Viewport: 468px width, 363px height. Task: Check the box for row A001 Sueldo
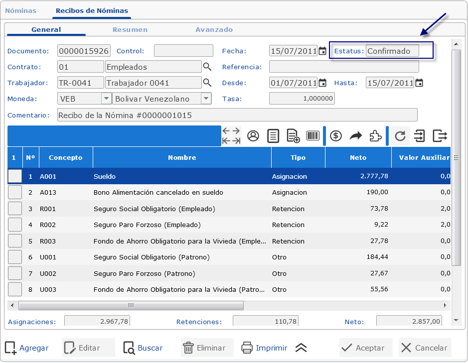coord(15,176)
